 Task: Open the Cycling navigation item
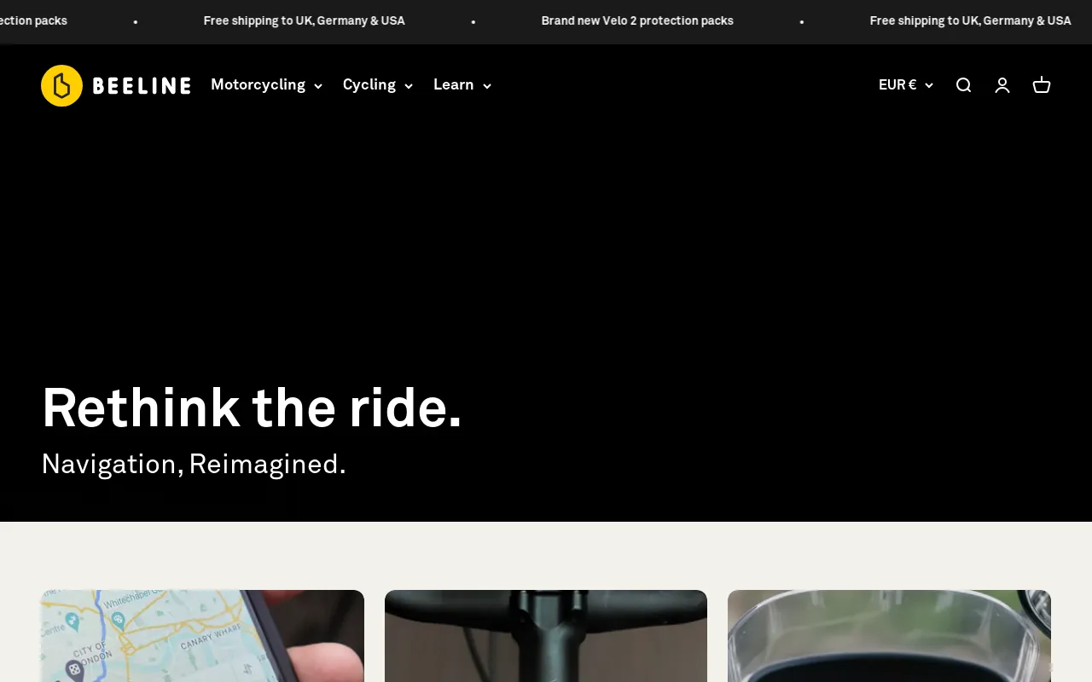coord(369,85)
